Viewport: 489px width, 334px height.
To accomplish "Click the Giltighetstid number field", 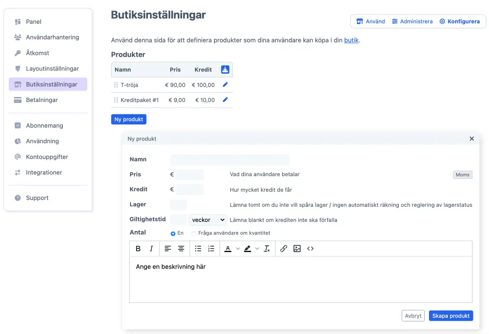I will click(x=178, y=220).
